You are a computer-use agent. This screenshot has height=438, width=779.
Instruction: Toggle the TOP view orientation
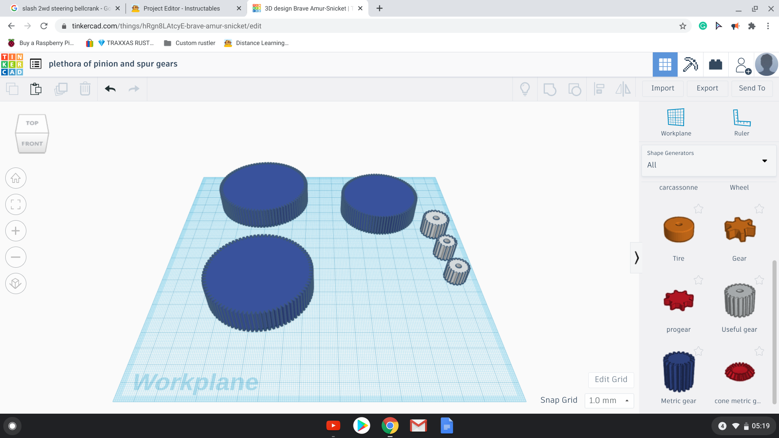(32, 122)
